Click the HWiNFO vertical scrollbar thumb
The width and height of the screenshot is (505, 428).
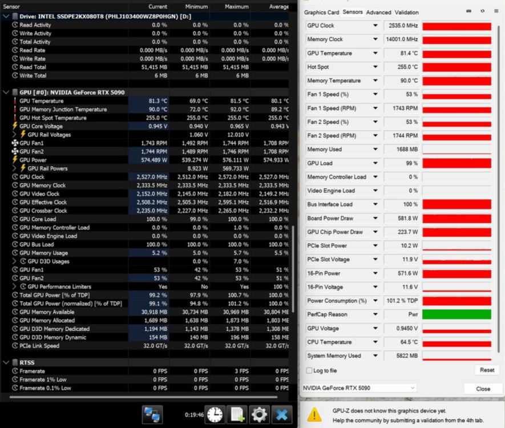293,269
